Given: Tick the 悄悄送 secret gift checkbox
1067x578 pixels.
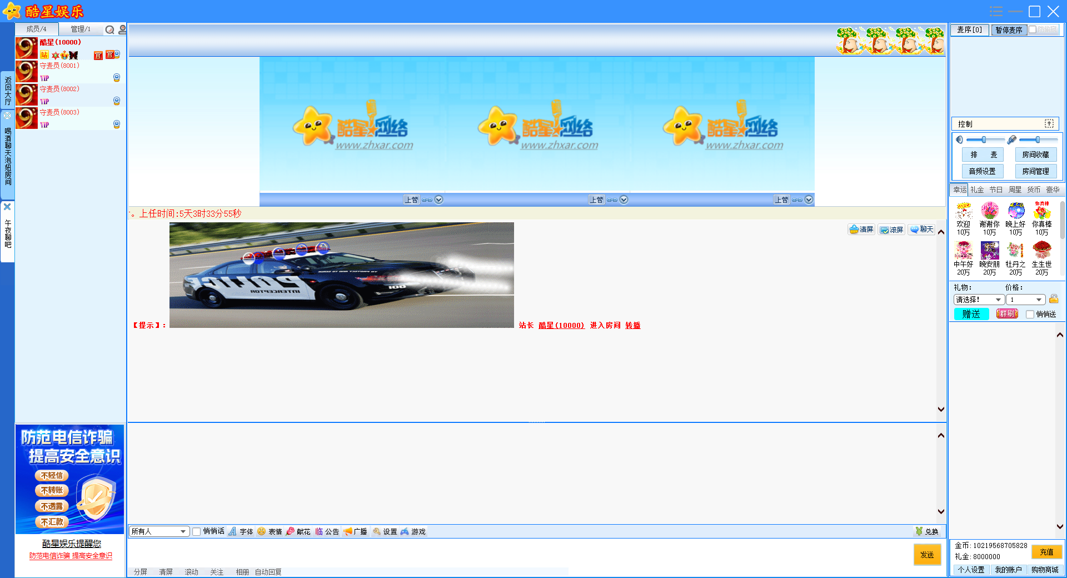Looking at the screenshot, I should pos(1030,315).
